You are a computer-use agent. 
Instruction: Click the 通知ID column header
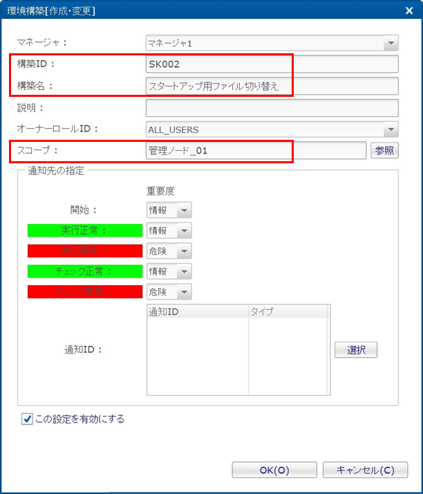click(x=198, y=311)
